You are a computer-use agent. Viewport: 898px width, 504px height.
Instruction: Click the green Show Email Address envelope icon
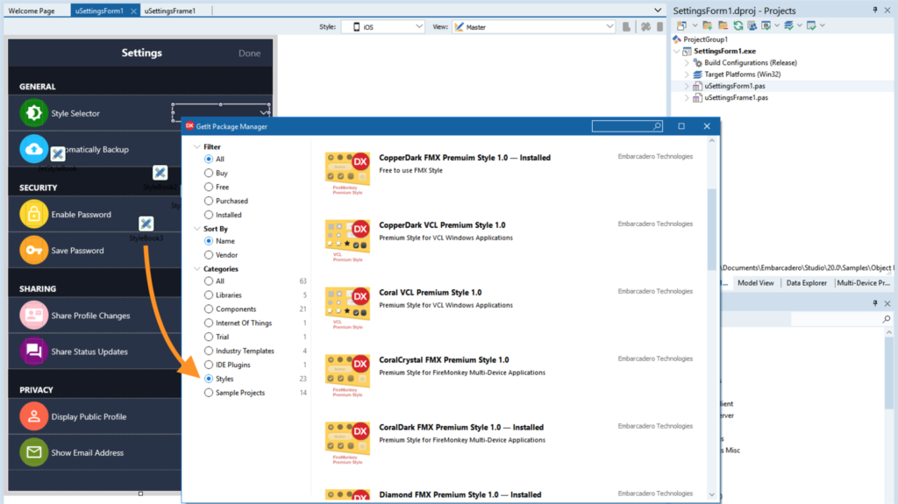tap(34, 452)
